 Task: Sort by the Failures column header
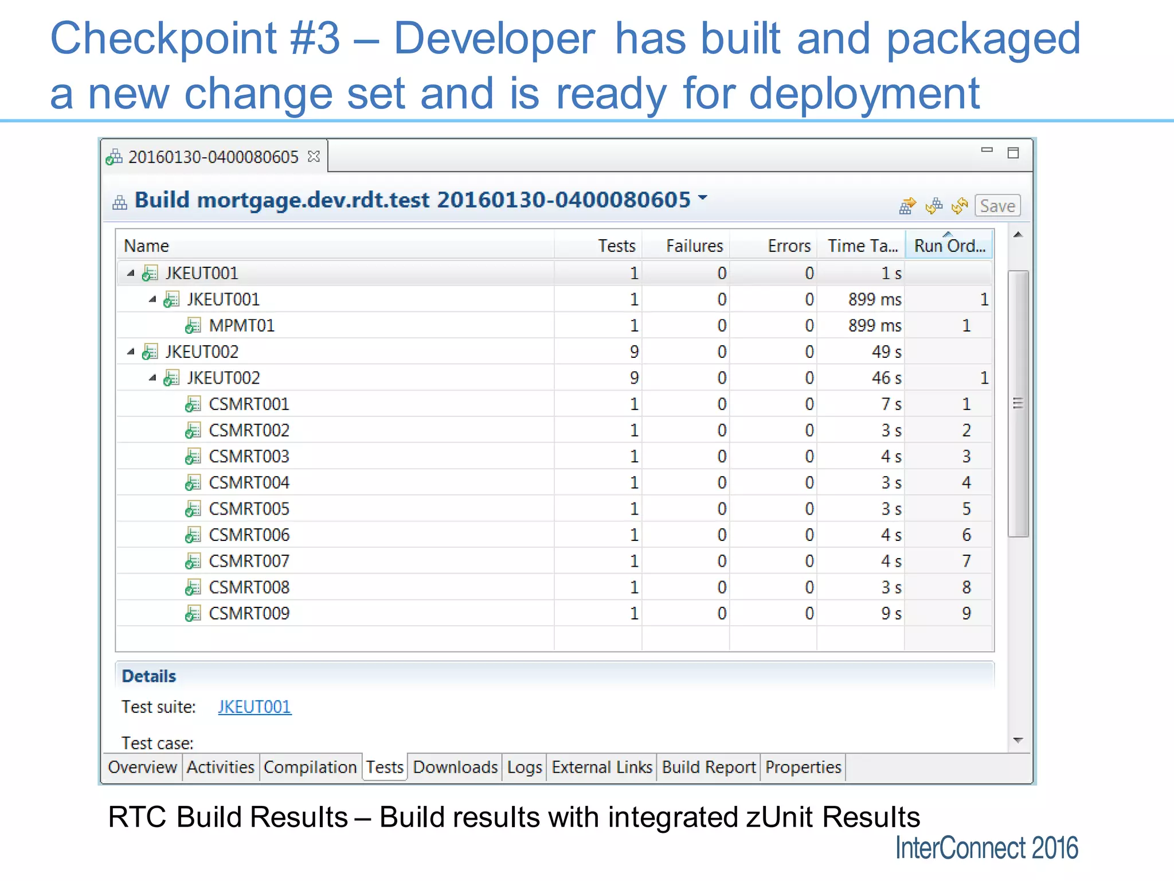click(x=686, y=246)
